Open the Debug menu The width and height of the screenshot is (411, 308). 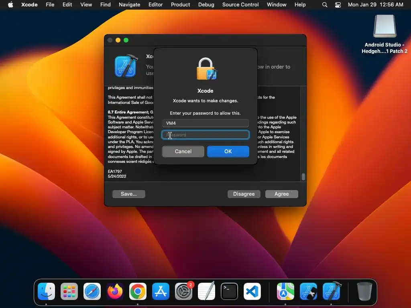(206, 4)
